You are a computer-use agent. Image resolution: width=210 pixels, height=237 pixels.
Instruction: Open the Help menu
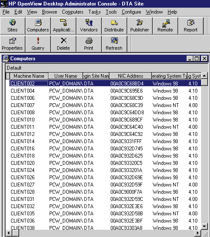pos(172,12)
